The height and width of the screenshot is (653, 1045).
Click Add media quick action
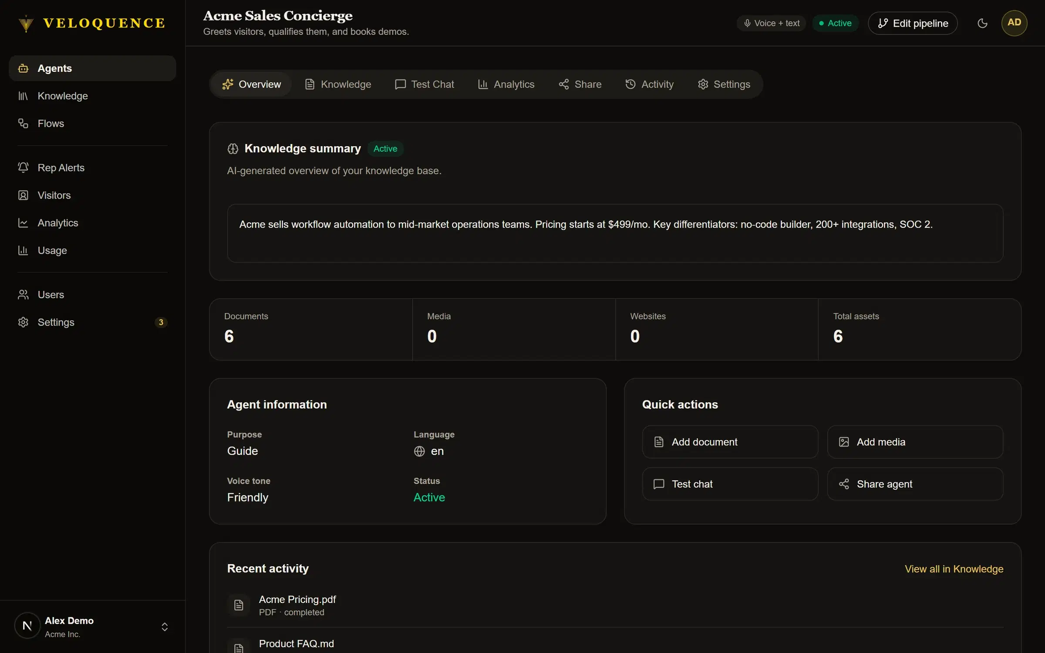[x=915, y=442]
